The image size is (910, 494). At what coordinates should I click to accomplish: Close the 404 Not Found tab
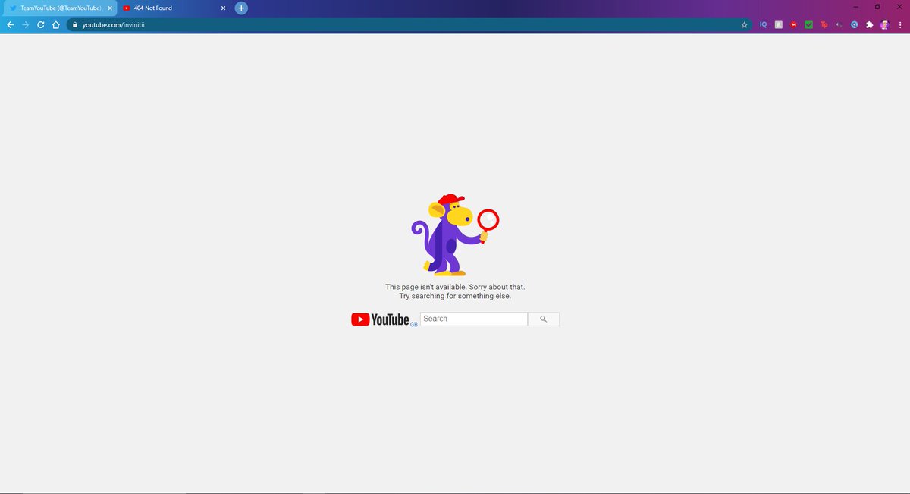(x=223, y=8)
